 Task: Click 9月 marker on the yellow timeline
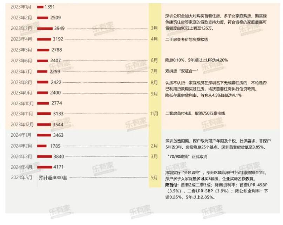pyautogui.click(x=154, y=94)
